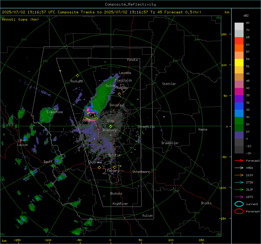Click the magenta dBZ legend swatch
This screenshot has height=244, width=261.
pyautogui.click(x=239, y=92)
